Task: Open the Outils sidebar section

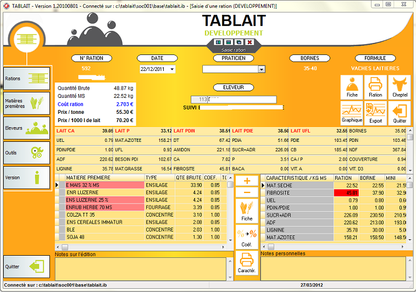Action: coord(26,153)
